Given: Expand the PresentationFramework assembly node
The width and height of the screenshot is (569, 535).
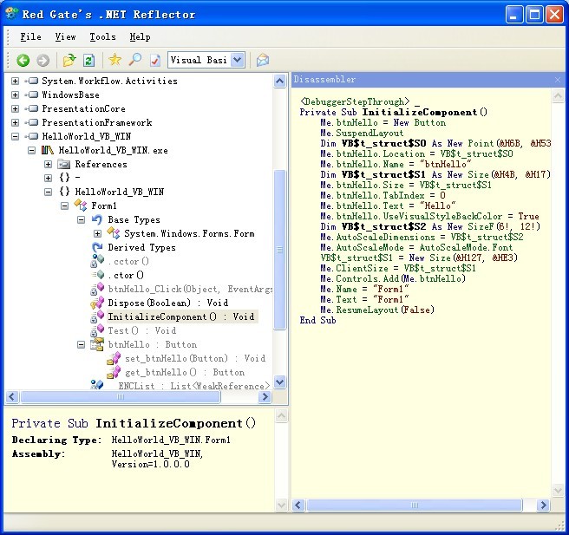Looking at the screenshot, I should click(15, 122).
